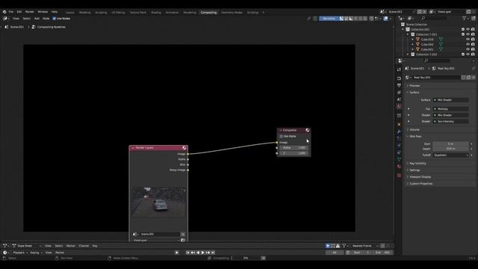Toggle Collection 7.001 exclude checkbox
The image size is (478, 269).
coord(463,34)
